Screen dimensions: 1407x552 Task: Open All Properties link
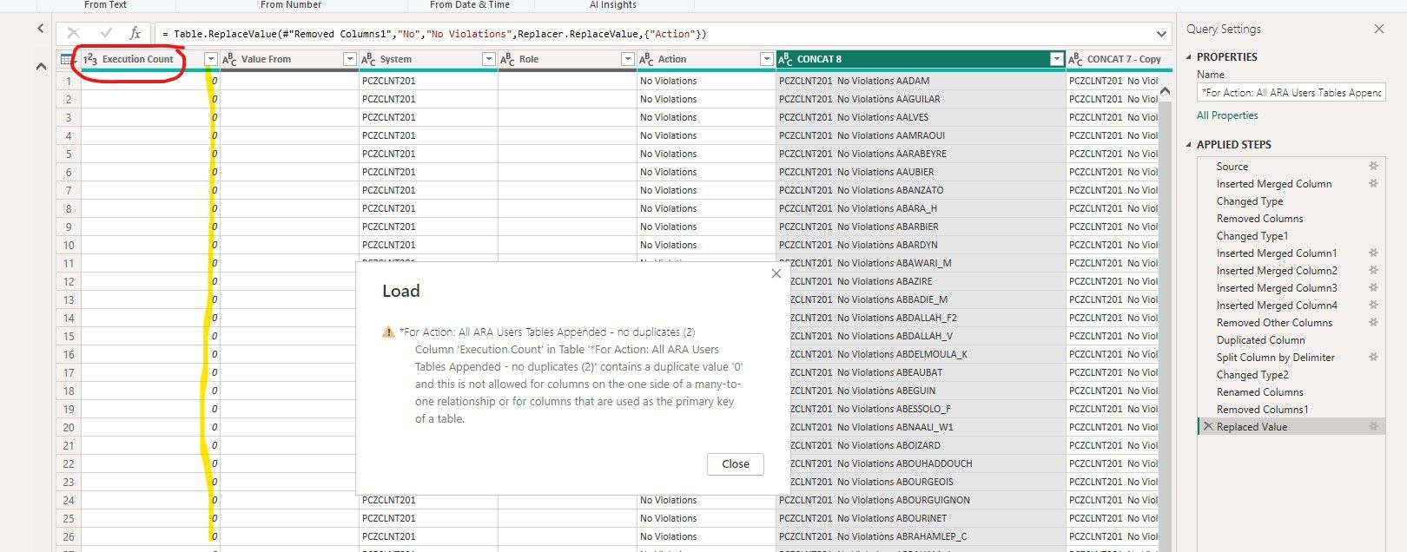tap(1227, 115)
